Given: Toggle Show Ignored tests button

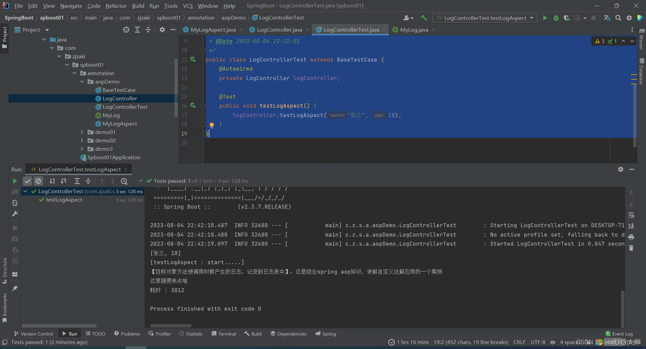Looking at the screenshot, I should click(38, 181).
